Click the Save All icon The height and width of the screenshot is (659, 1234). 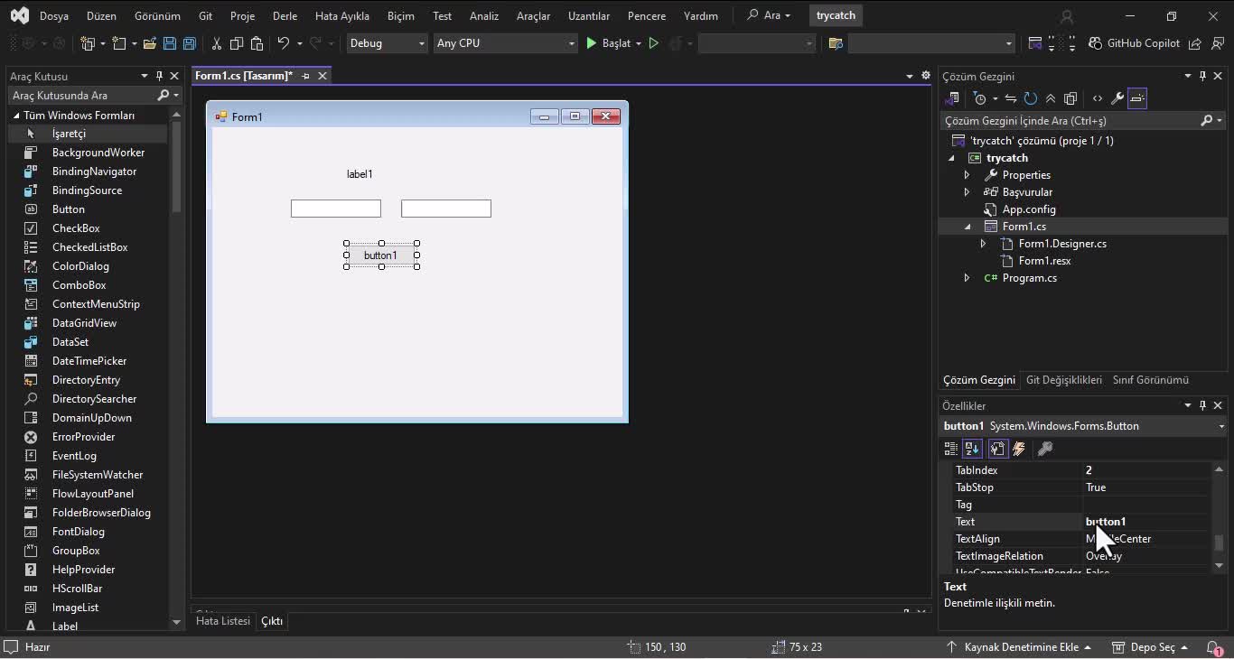click(x=190, y=43)
